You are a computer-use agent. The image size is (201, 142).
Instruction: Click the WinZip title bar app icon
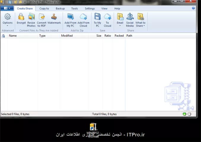point(2,2)
